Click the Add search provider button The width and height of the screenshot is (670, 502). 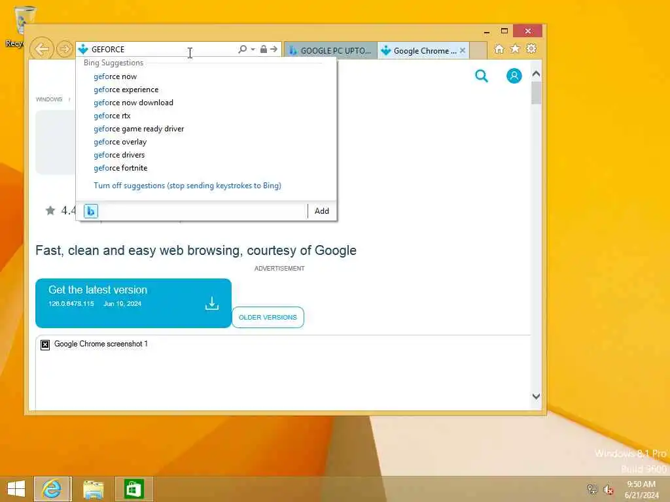pos(322,211)
